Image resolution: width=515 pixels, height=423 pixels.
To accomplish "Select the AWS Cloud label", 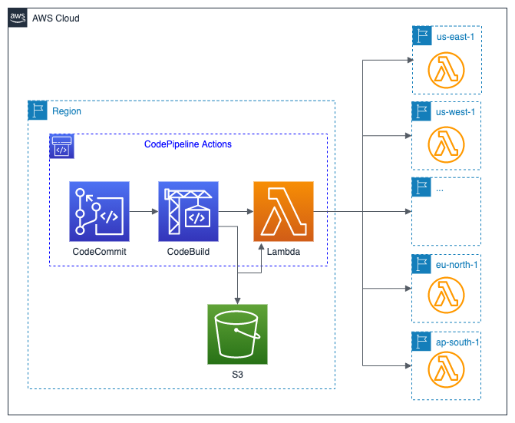I will [x=56, y=18].
